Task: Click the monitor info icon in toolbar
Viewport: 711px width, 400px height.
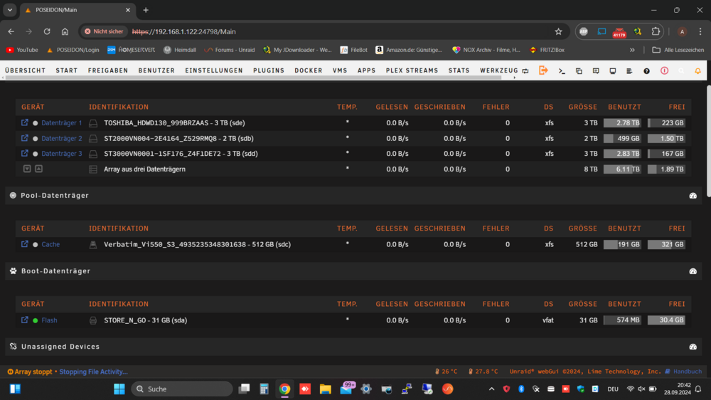Action: tap(613, 71)
